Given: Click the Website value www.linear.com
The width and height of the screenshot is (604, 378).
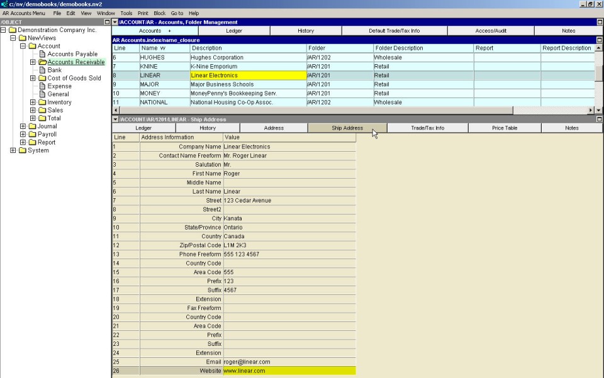Looking at the screenshot, I should (x=245, y=371).
